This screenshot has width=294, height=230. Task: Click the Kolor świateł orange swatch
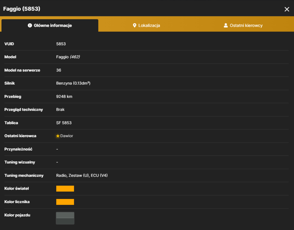coord(65,189)
